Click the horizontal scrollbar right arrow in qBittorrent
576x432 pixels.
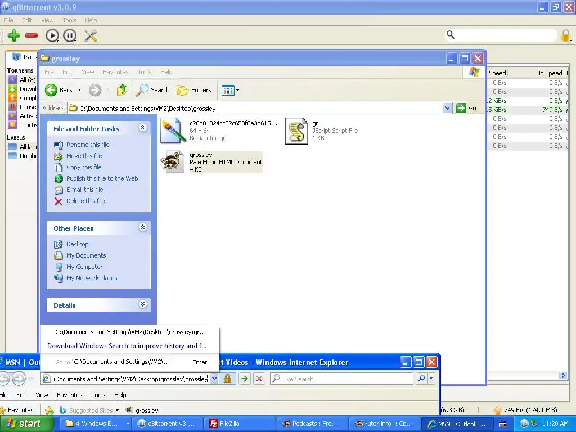coord(563,375)
